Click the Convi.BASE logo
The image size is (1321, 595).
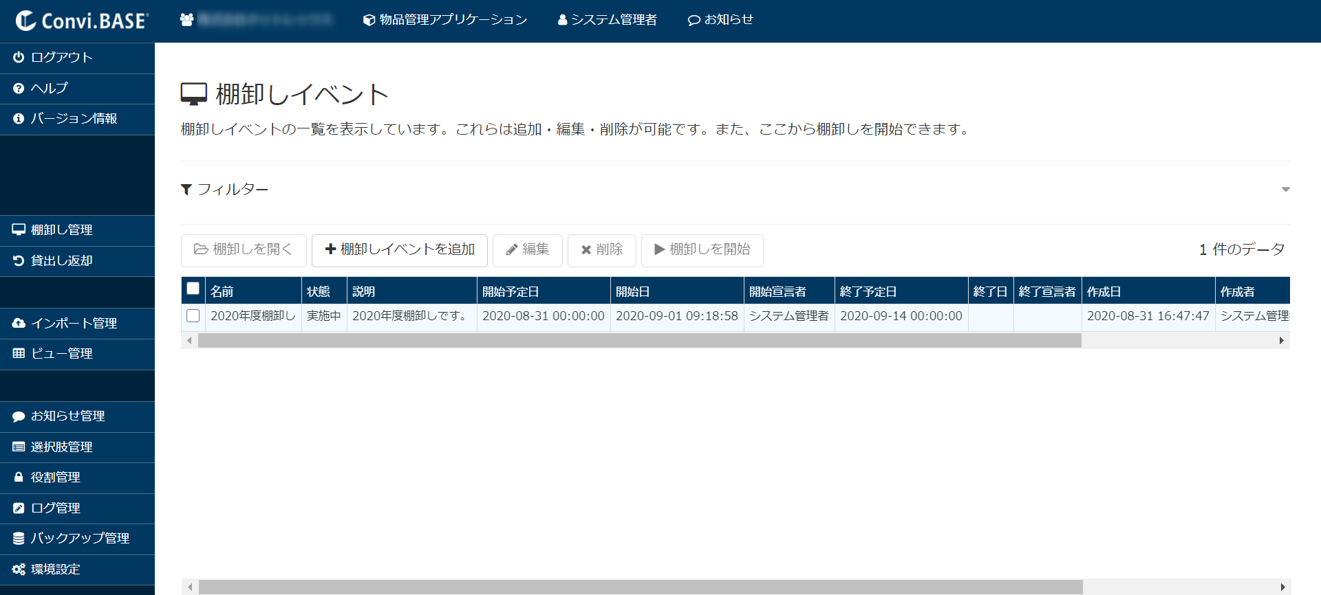(82, 21)
